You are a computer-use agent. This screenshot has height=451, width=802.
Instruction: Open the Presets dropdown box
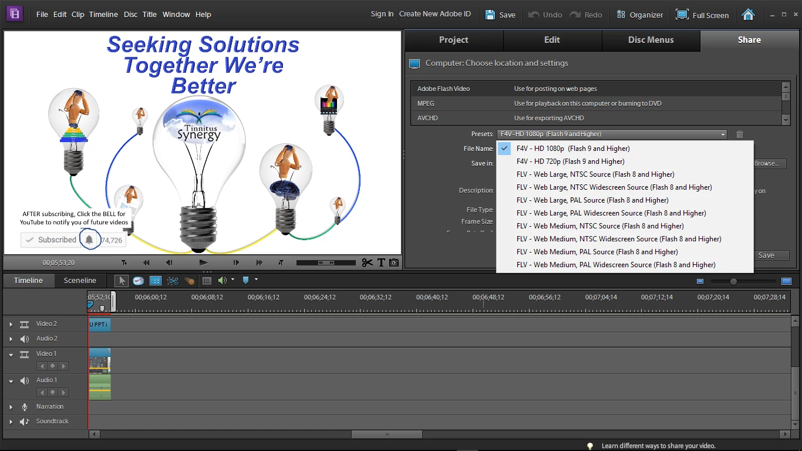(x=612, y=134)
